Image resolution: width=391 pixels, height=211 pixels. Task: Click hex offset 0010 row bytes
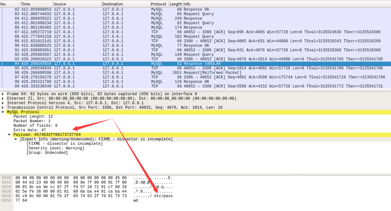(71, 183)
